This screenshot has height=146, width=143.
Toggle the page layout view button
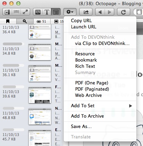click(56, 12)
